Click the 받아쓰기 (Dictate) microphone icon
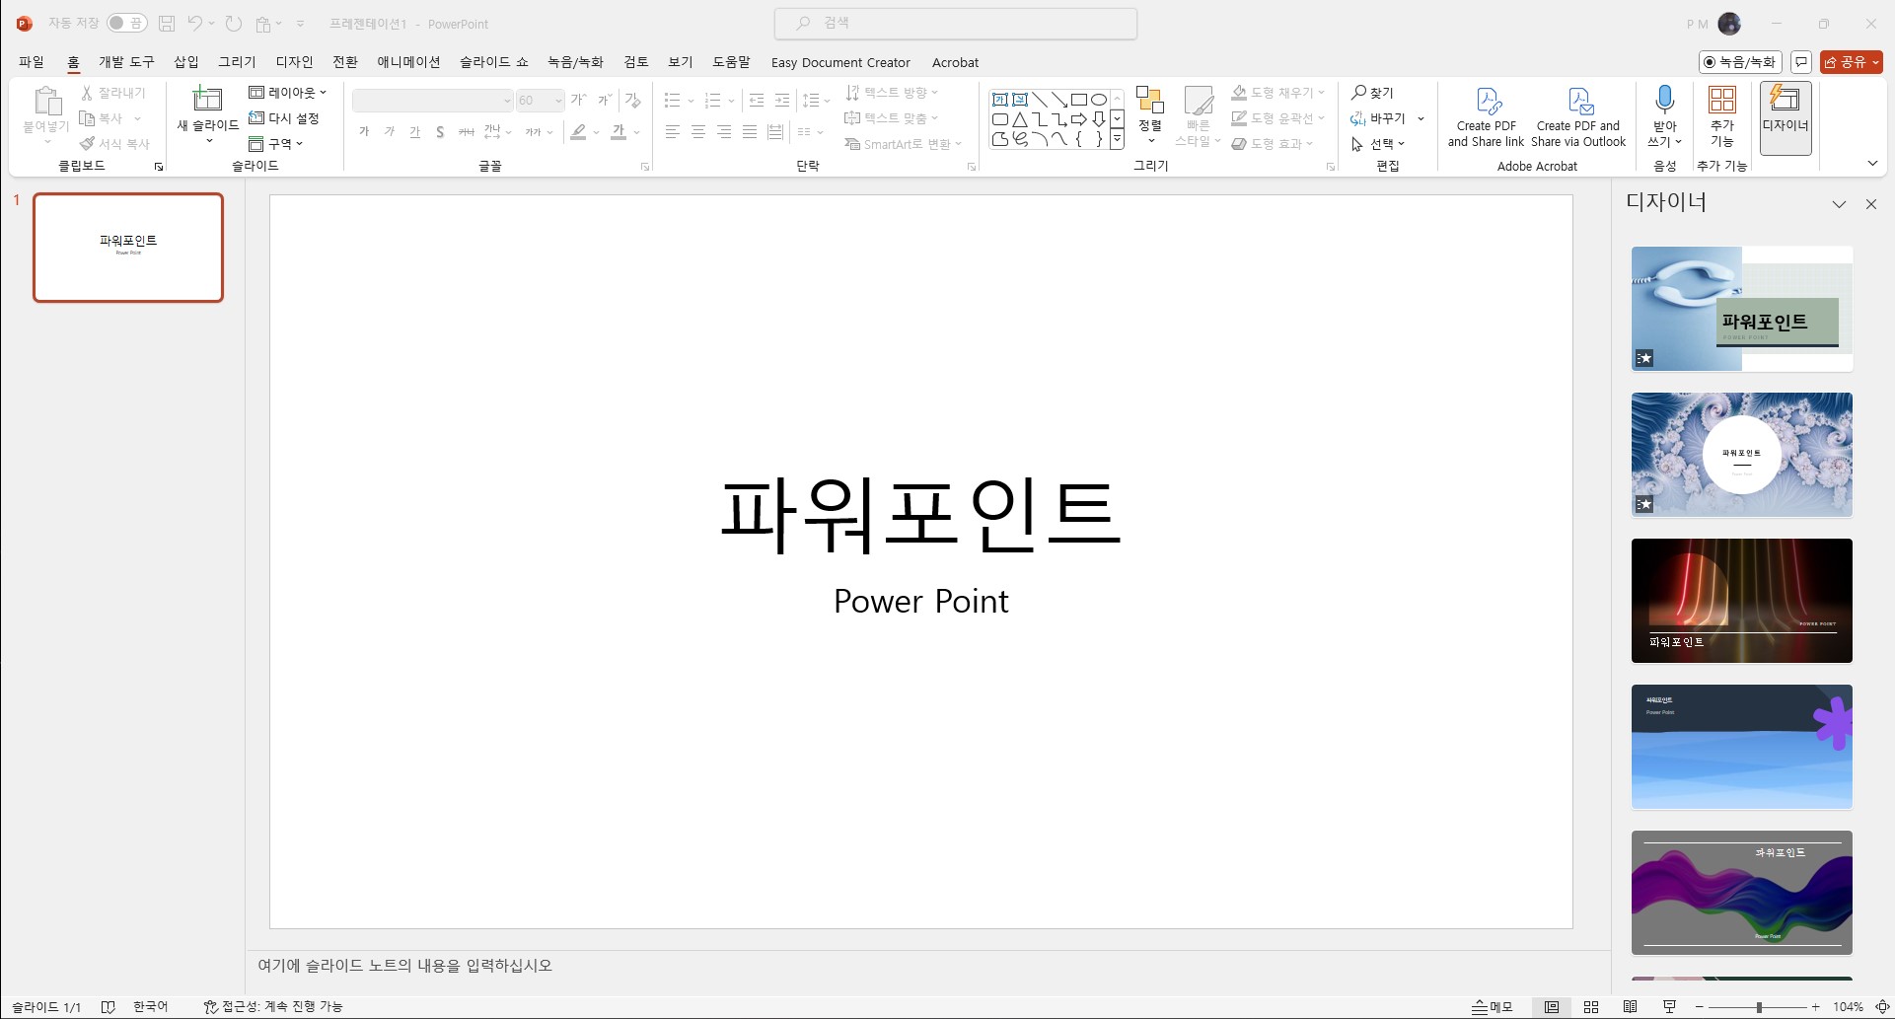This screenshot has height=1019, width=1895. coord(1665,99)
